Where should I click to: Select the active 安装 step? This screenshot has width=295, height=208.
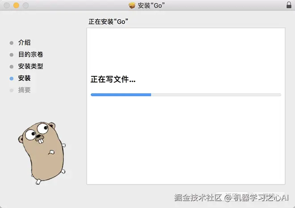point(24,78)
